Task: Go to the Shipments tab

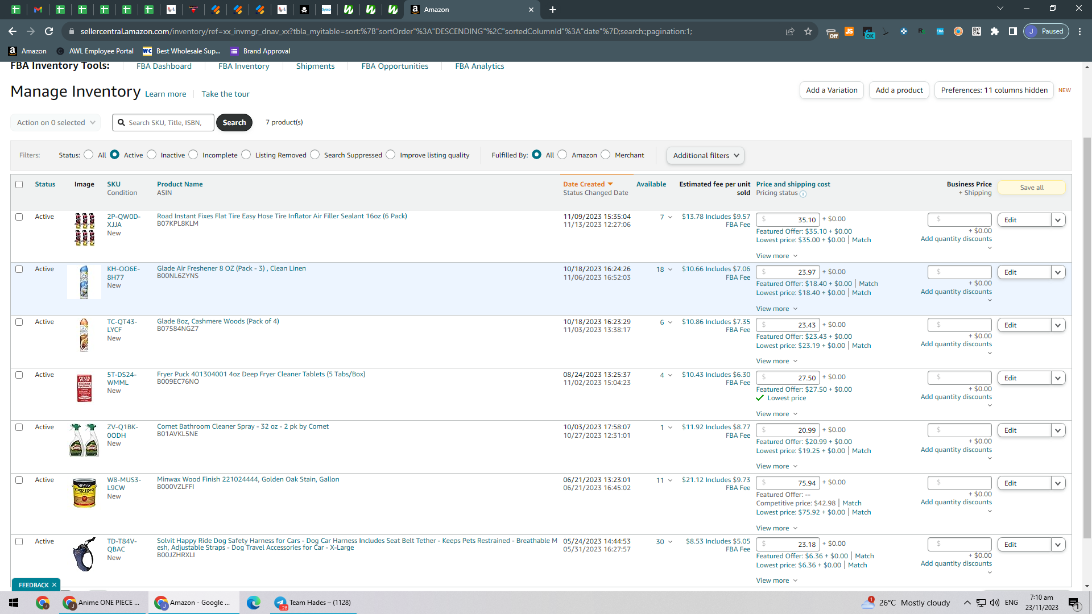Action: (315, 66)
